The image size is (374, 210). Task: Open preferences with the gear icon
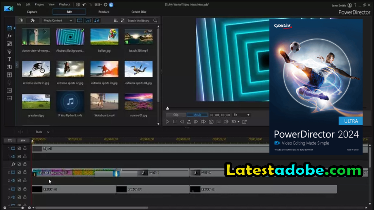106,4
